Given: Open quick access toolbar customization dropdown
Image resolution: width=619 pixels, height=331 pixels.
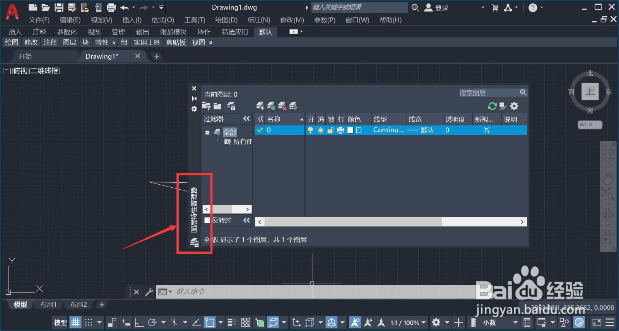Looking at the screenshot, I should click(161, 7).
